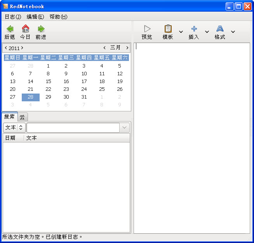Click the Template (模板) clipboard icon
This screenshot has height=243, width=254.
[168, 29]
